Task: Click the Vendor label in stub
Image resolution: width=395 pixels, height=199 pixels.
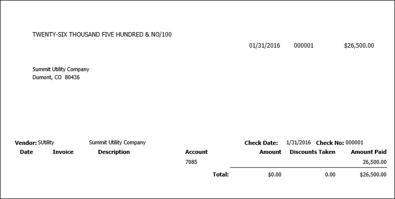Action: click(26, 143)
